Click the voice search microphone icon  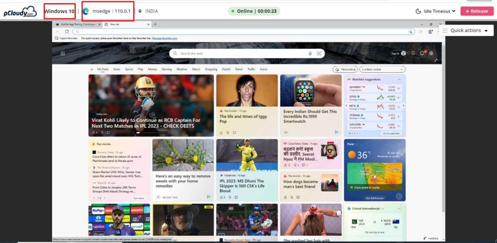click(310, 53)
